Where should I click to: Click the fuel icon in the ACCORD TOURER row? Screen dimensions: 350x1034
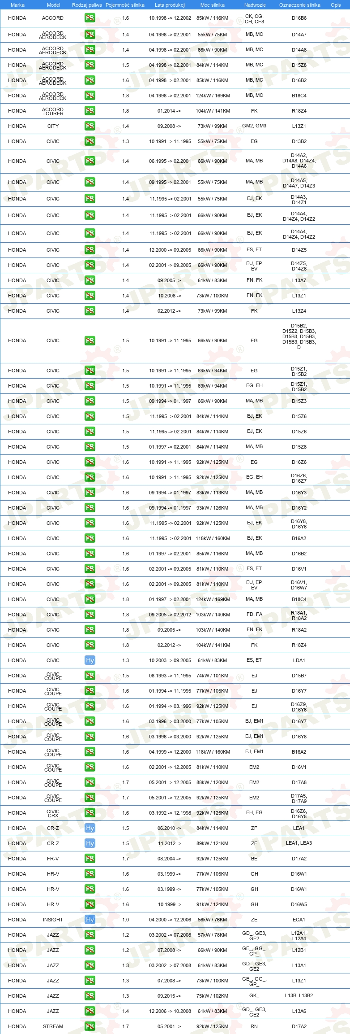90,111
